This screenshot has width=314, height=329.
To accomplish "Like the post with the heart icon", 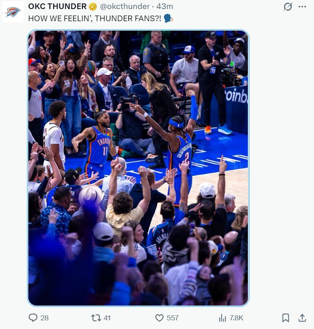I will pyautogui.click(x=159, y=318).
